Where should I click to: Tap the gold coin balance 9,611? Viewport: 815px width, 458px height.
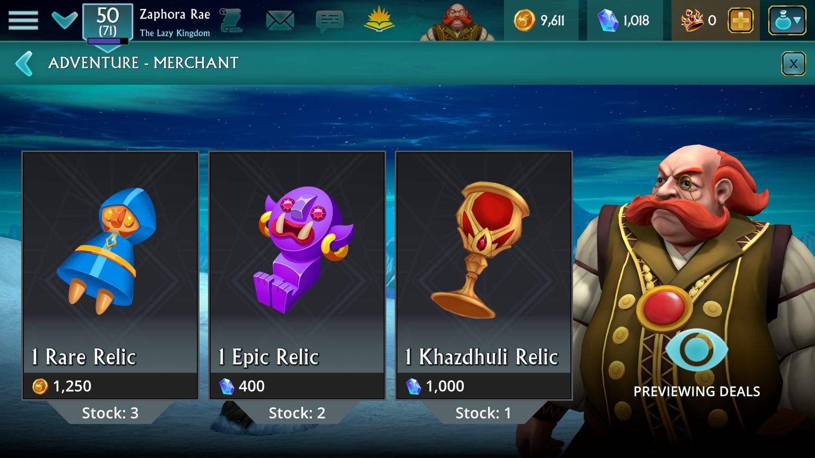[x=539, y=21]
